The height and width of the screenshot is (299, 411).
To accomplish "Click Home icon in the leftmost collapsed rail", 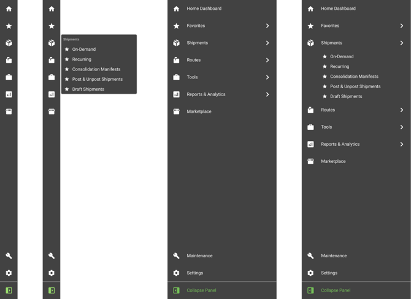I will [9, 9].
